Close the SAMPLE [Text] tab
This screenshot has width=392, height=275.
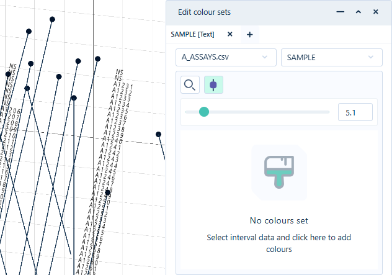click(x=230, y=35)
